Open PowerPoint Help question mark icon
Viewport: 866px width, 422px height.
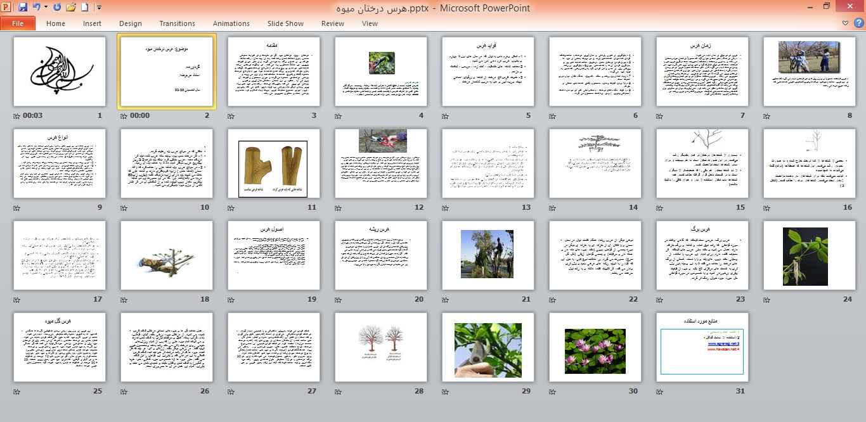tap(858, 23)
